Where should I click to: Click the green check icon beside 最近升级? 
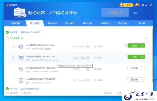tap(7, 89)
